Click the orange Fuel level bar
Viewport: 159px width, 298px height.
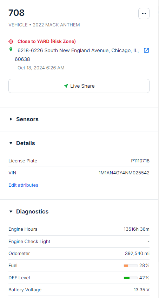(x=131, y=266)
